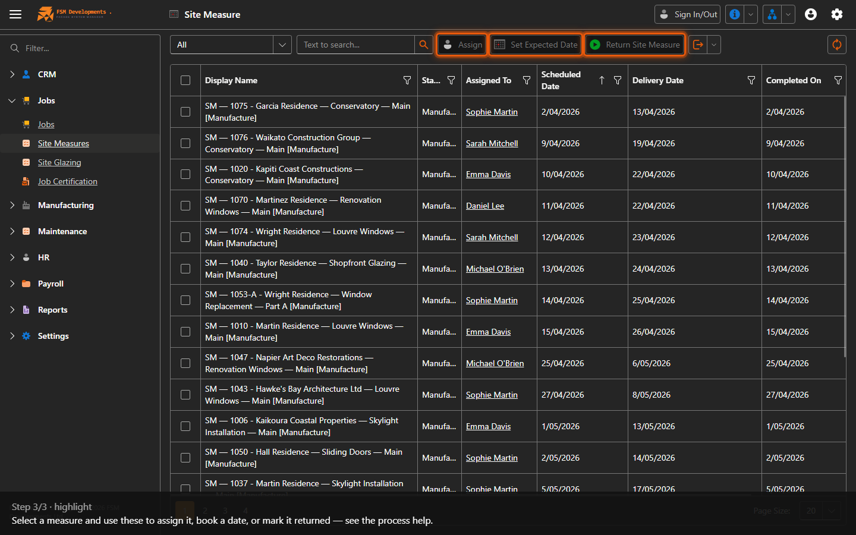
Task: Open Daniel Lee assignee link
Action: click(485, 206)
